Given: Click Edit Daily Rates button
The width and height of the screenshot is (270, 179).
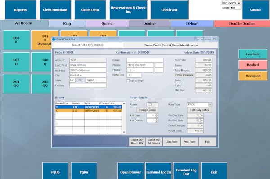Looking at the screenshot, I should click(x=199, y=110).
